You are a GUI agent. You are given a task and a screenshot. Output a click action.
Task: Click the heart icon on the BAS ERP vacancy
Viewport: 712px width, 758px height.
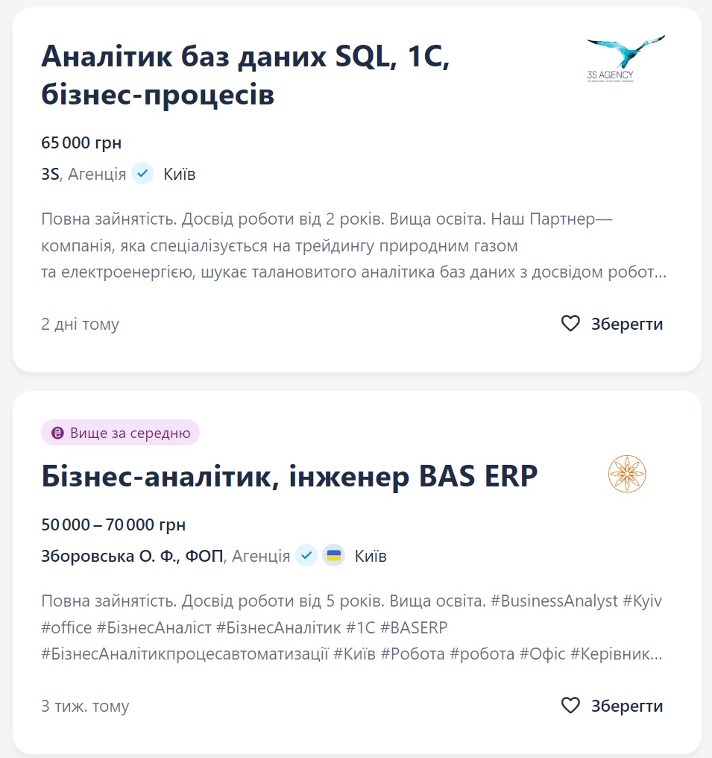click(x=571, y=705)
